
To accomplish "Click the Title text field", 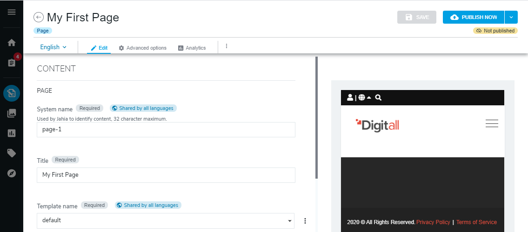I will click(x=166, y=175).
